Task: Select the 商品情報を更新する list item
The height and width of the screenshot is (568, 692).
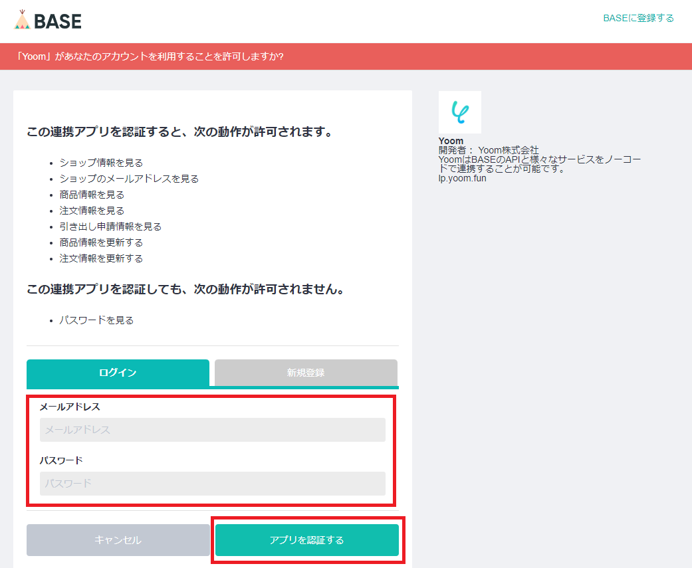Action: [101, 242]
